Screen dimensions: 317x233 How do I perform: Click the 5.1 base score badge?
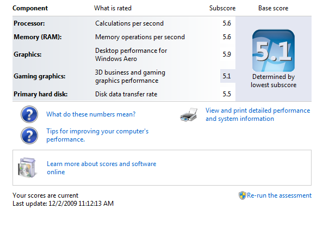[274, 51]
